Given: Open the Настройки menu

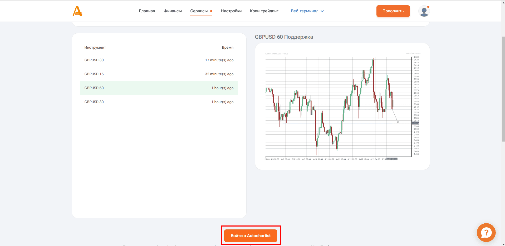Looking at the screenshot, I should [231, 11].
